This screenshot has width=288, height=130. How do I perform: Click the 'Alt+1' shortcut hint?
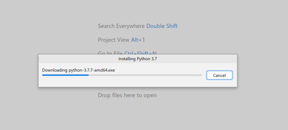click(138, 40)
